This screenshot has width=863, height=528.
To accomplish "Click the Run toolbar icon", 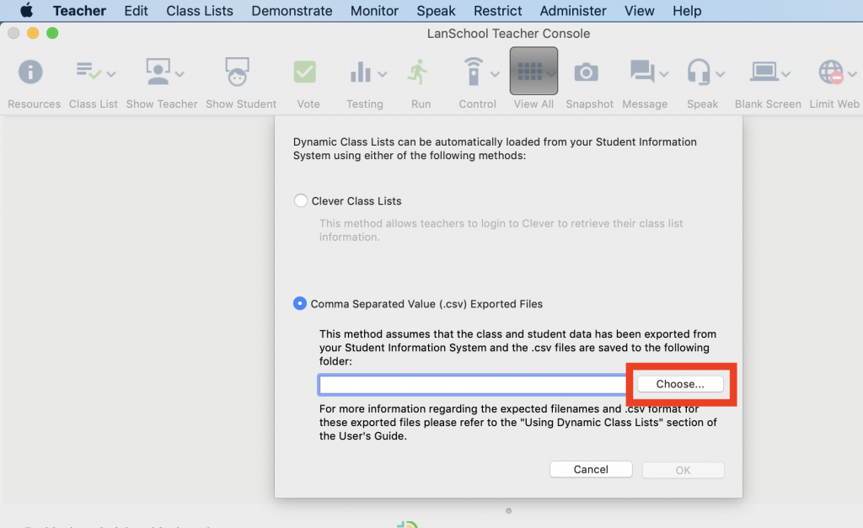I will point(417,73).
